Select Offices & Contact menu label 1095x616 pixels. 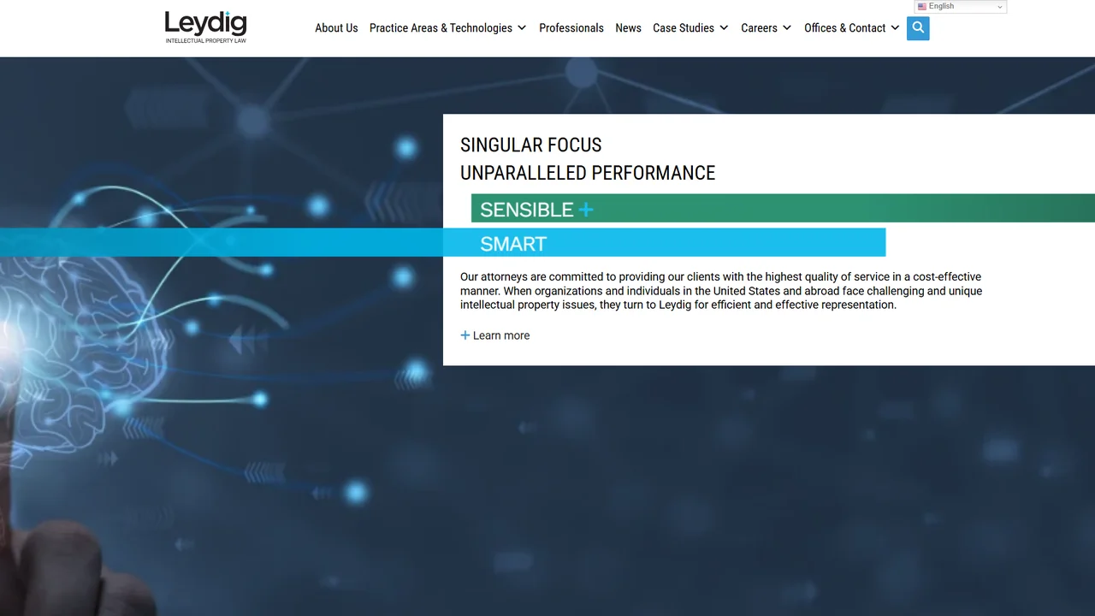(845, 28)
